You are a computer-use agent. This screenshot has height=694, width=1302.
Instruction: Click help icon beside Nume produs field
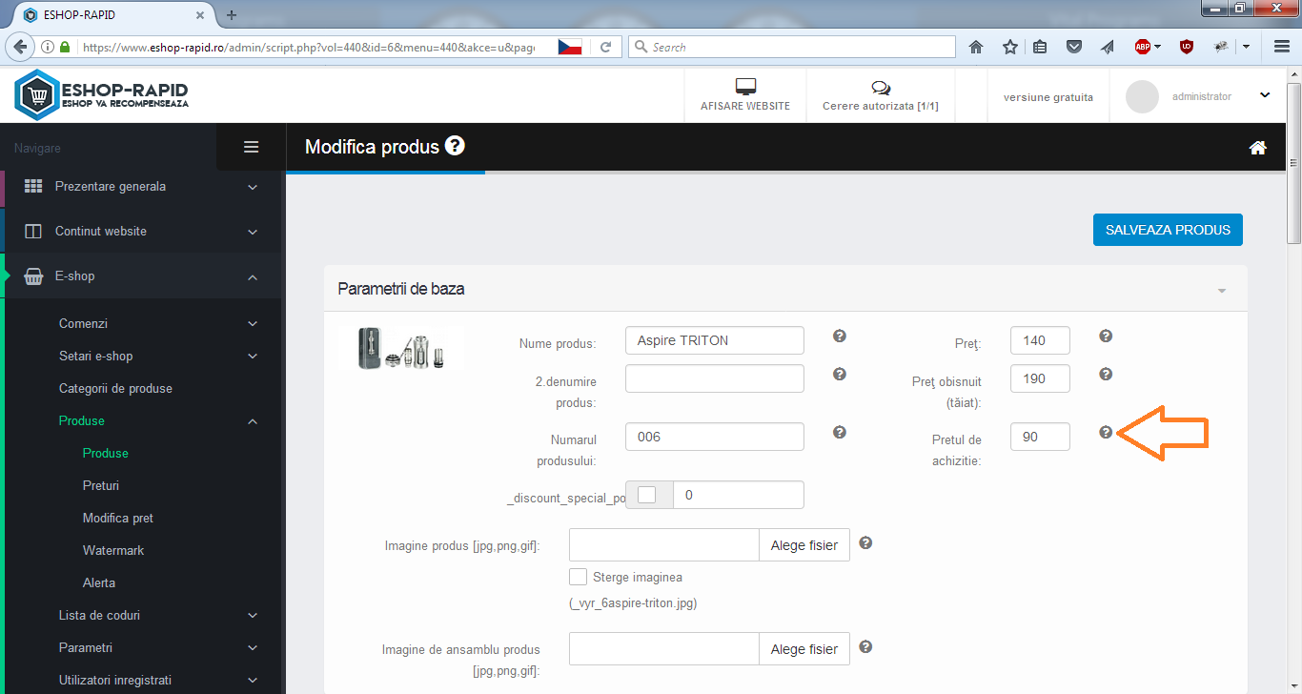(840, 337)
